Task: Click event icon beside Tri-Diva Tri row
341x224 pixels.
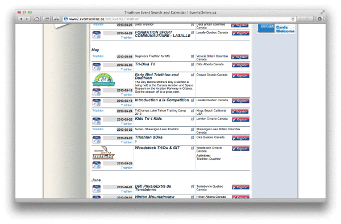Action: click(x=97, y=67)
